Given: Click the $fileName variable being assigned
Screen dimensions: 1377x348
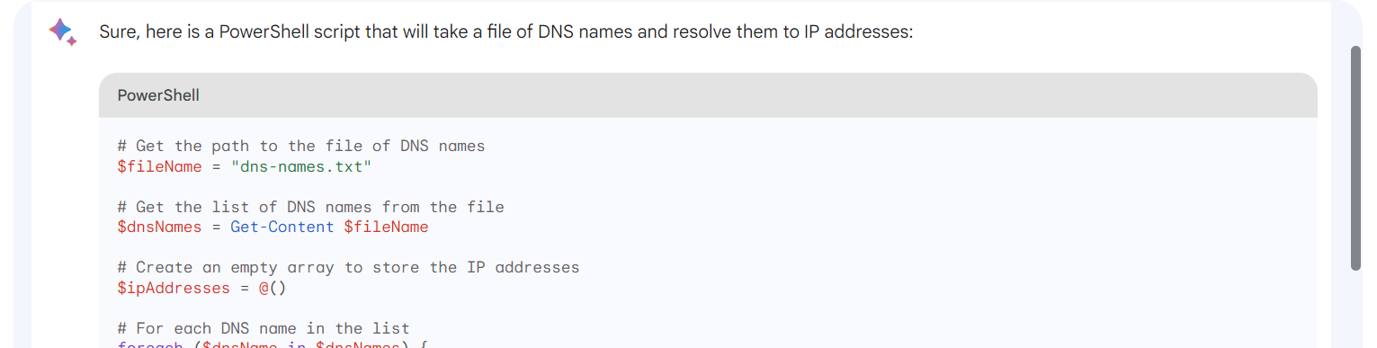Looking at the screenshot, I should click(159, 166).
